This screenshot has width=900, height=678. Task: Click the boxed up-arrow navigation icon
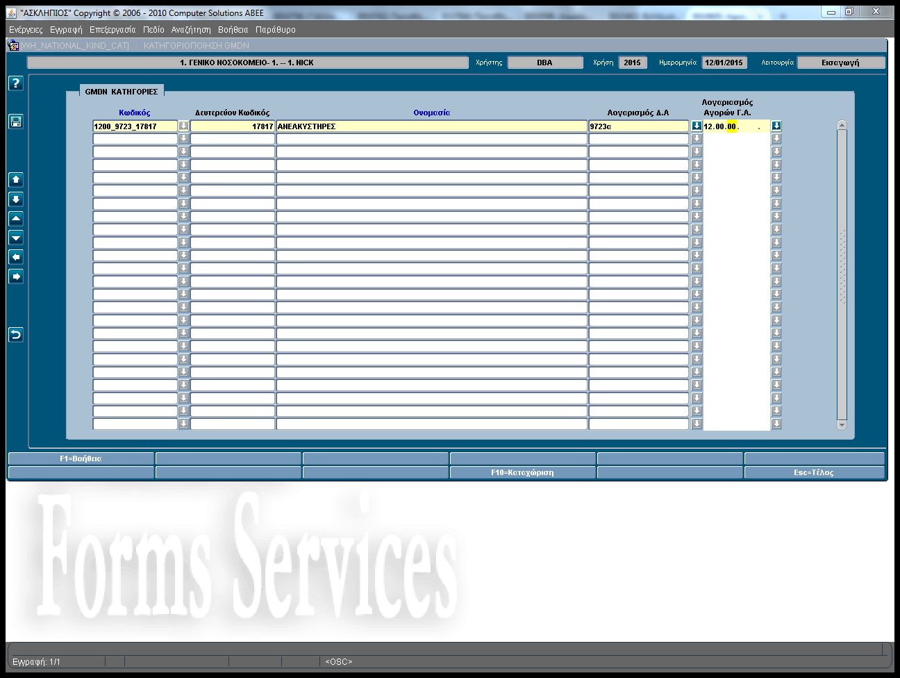coord(16,179)
